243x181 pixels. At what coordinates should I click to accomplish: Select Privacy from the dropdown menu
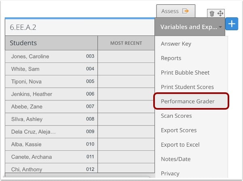[170, 173]
